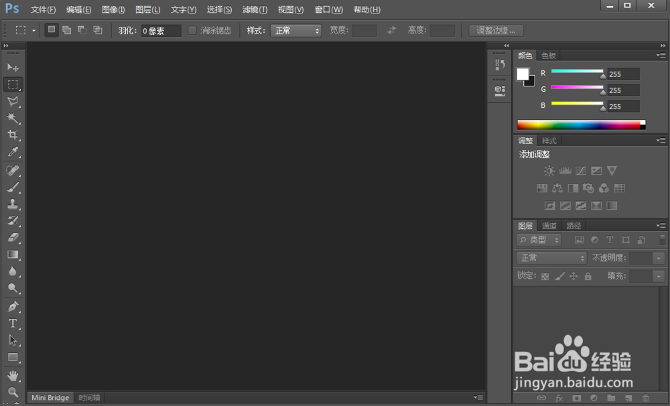
Task: Add a Brightness/Contrast adjustment
Action: [549, 171]
